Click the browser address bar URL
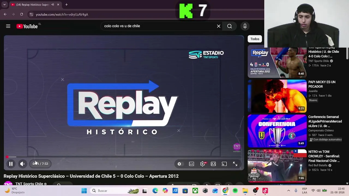The width and height of the screenshot is (349, 196). tap(62, 14)
